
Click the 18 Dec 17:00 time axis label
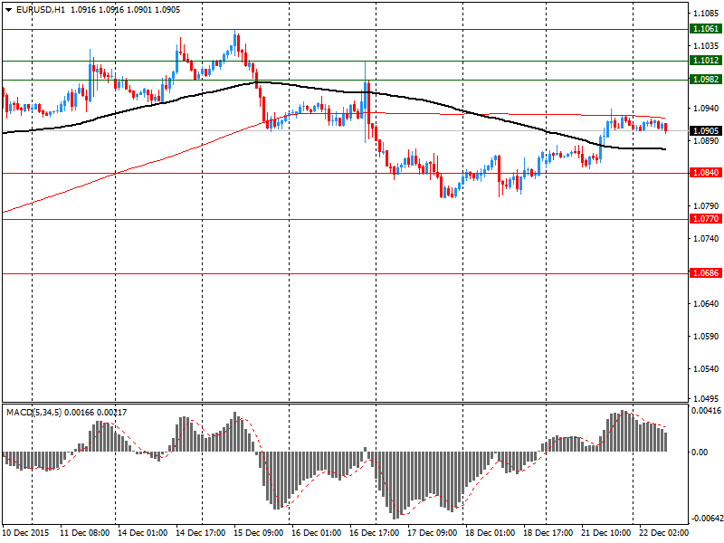(548, 533)
